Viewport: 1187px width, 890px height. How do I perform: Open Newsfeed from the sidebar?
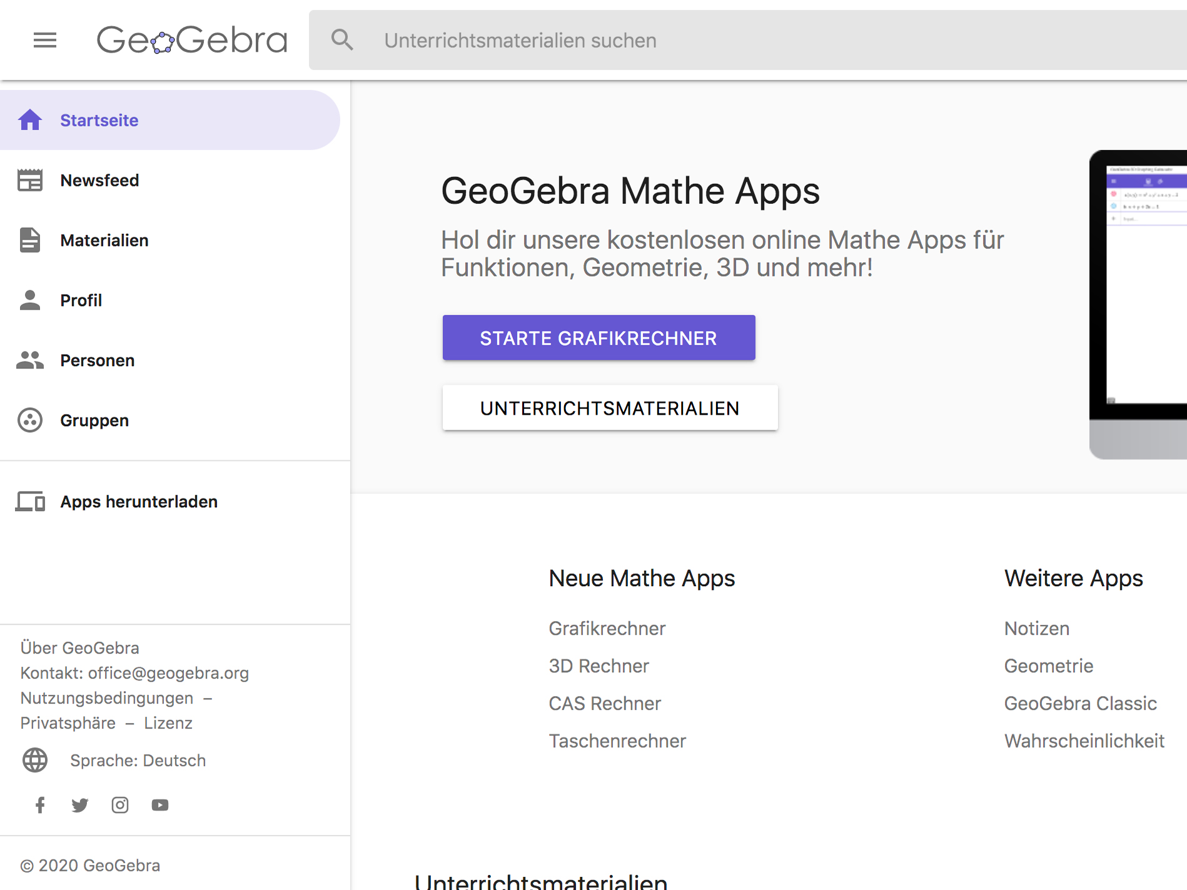(170, 180)
